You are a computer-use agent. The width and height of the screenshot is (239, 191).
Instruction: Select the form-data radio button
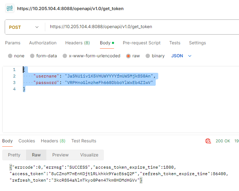click(32, 56)
